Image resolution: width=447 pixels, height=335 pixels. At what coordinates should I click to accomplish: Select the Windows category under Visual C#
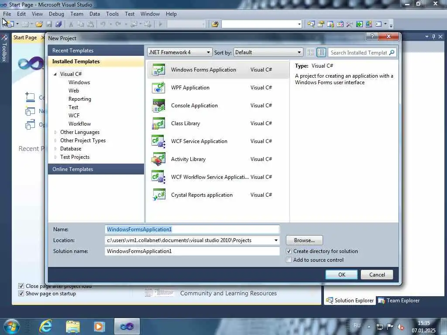(79, 82)
